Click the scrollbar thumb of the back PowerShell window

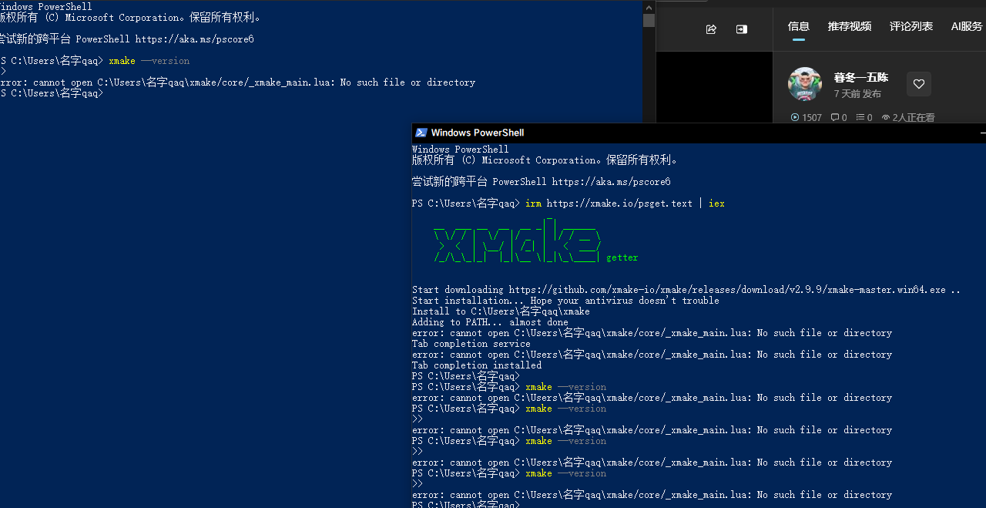649,20
